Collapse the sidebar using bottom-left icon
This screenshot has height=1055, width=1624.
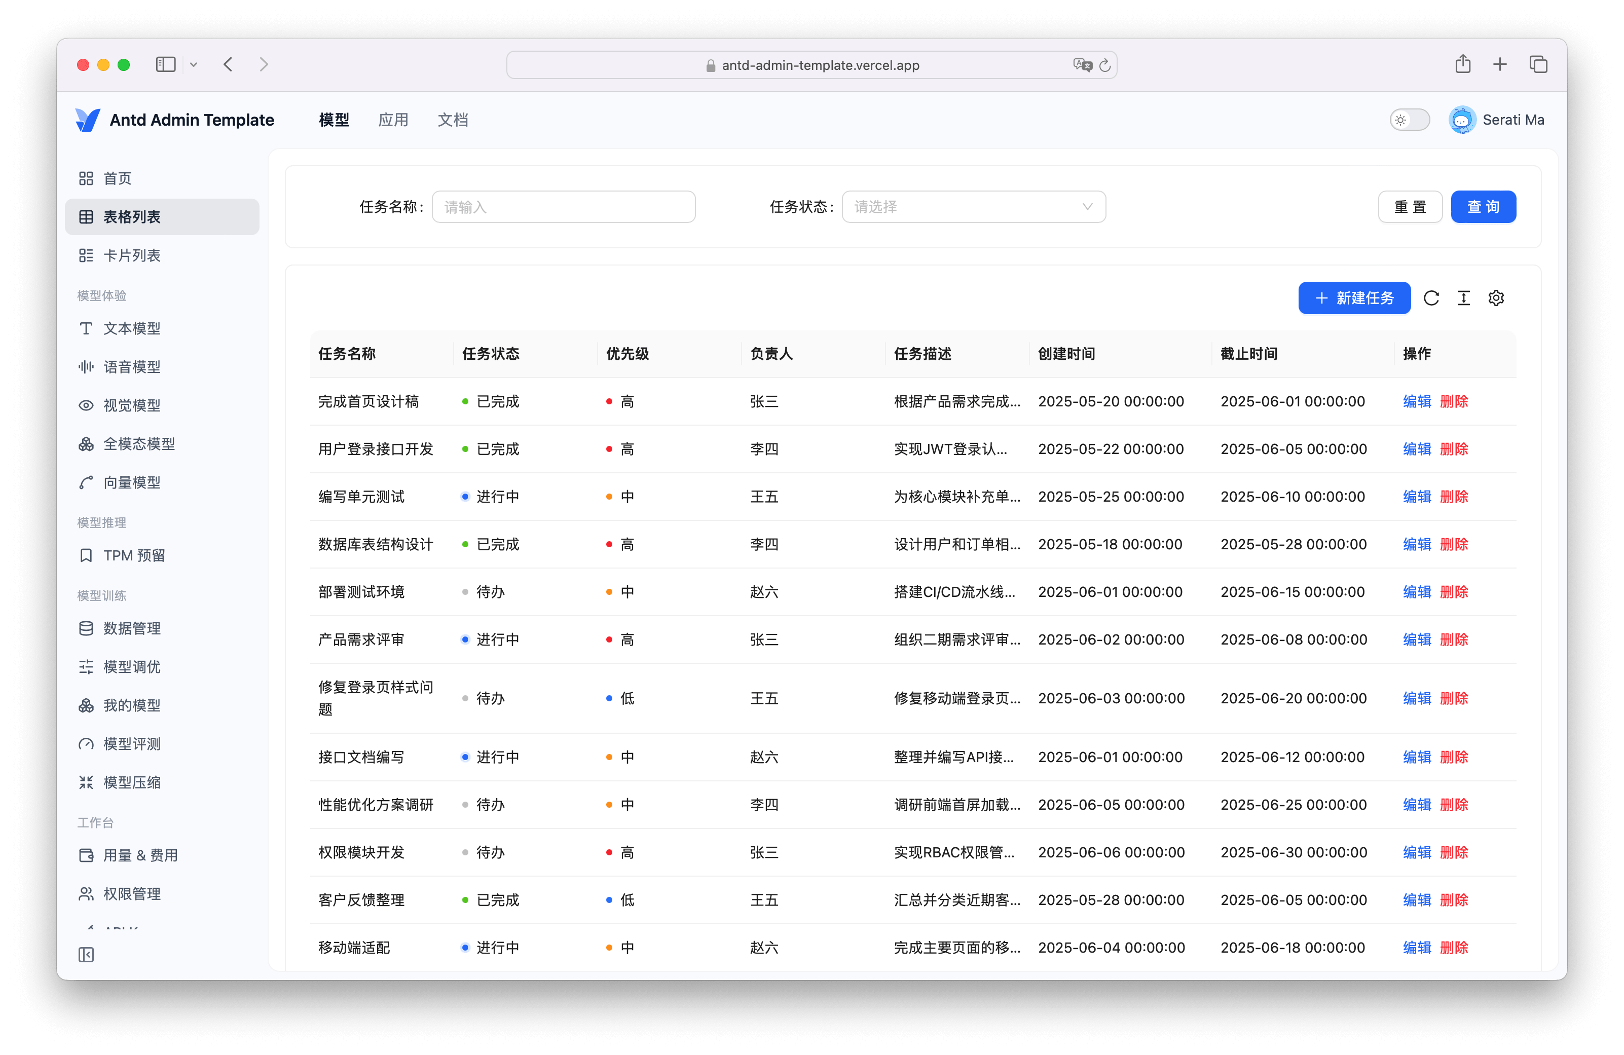coord(86,954)
